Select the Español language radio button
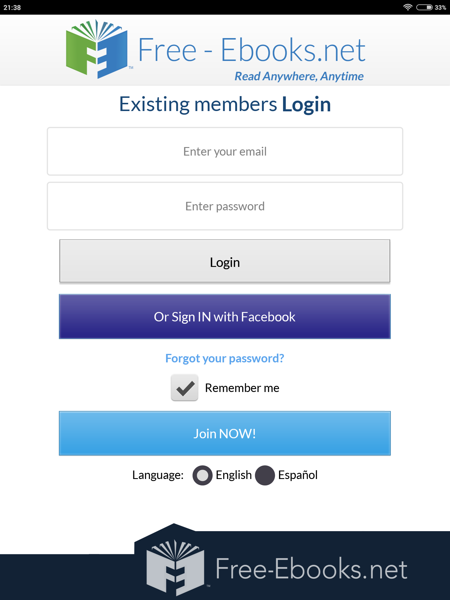This screenshot has height=600, width=450. point(265,475)
